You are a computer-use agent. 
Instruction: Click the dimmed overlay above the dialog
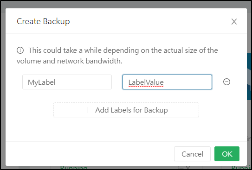click(x=126, y=5)
